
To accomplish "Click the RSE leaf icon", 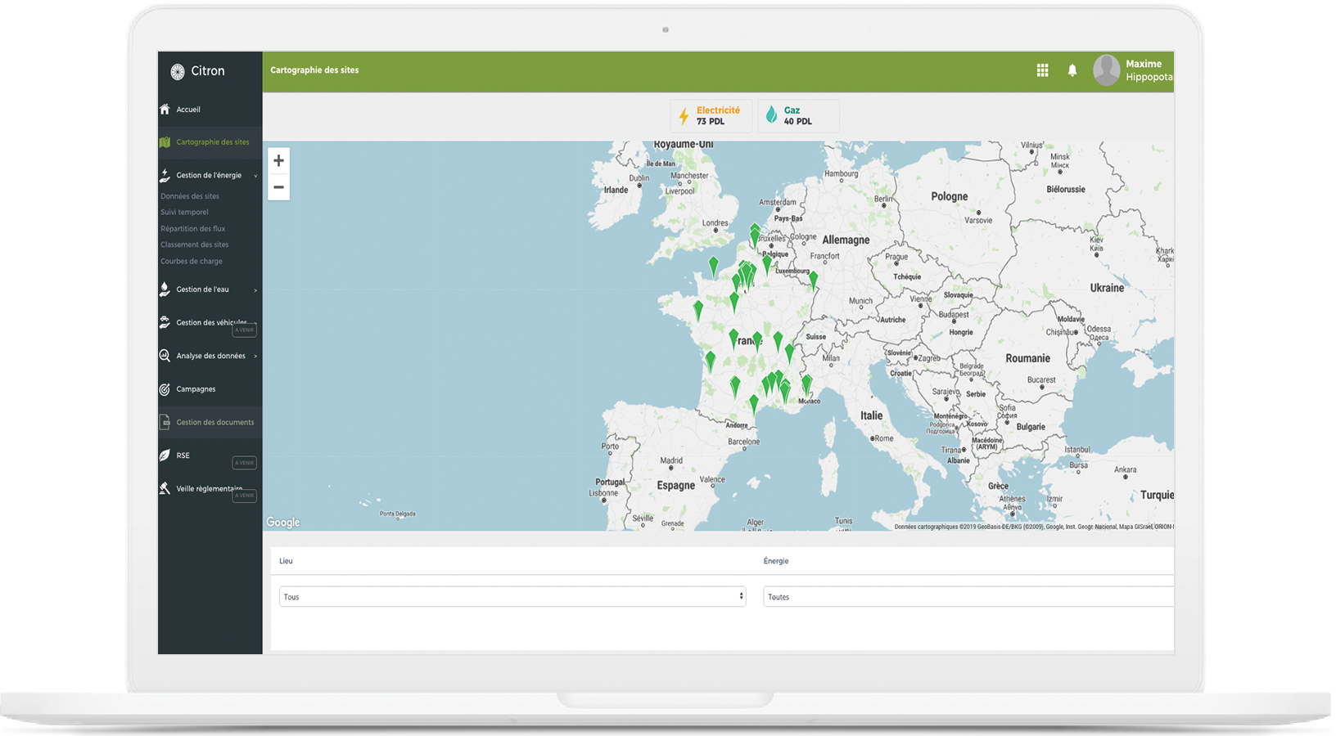I will pyautogui.click(x=166, y=455).
